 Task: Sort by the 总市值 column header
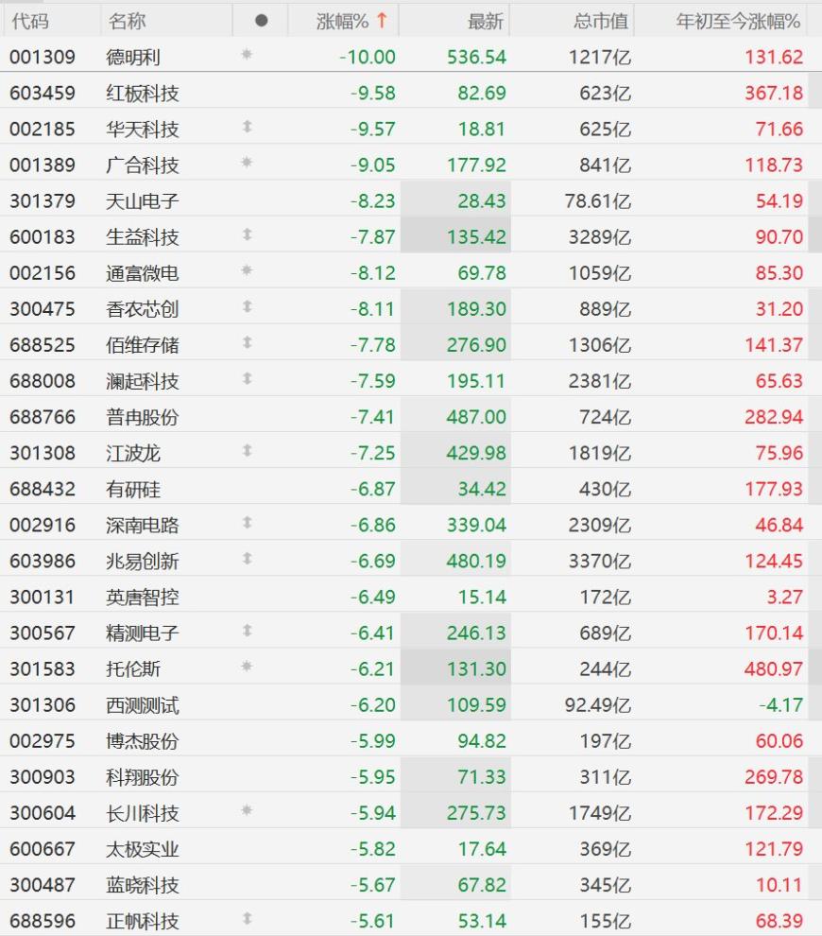point(601,22)
